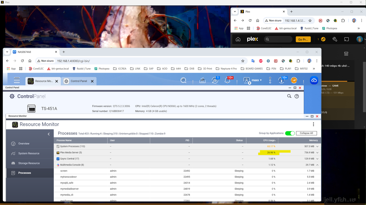Open BOARD GAMES bookmark folder
Viewport: 366px width, 205px height.
(x=252, y=69)
